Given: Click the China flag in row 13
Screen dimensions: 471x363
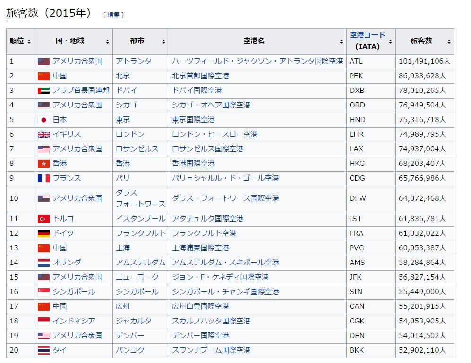Looking at the screenshot, I should point(43,248).
